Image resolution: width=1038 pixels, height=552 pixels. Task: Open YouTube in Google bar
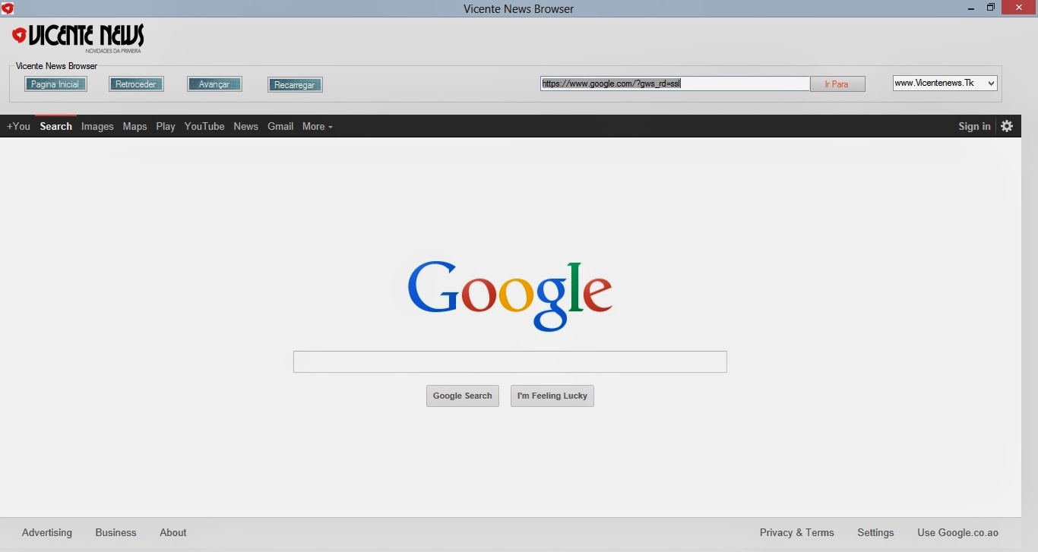click(204, 126)
